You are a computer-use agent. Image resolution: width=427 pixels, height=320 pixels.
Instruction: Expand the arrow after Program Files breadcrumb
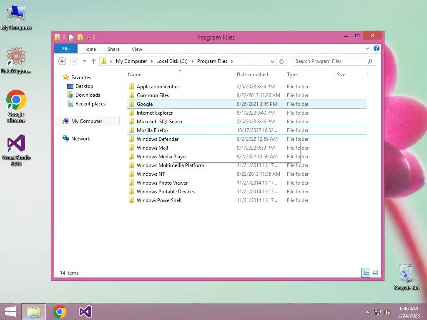click(x=232, y=61)
